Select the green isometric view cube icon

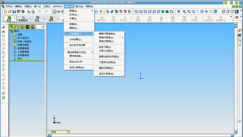point(163,11)
